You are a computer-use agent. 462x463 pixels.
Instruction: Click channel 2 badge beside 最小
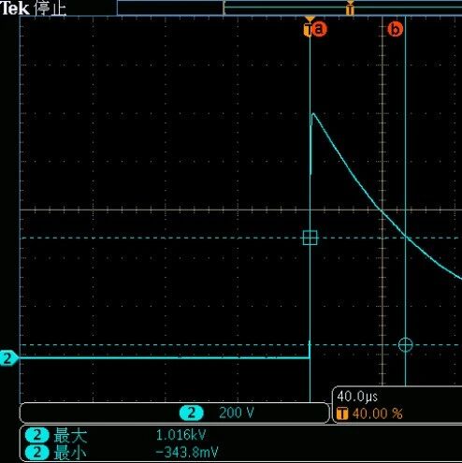(37, 453)
